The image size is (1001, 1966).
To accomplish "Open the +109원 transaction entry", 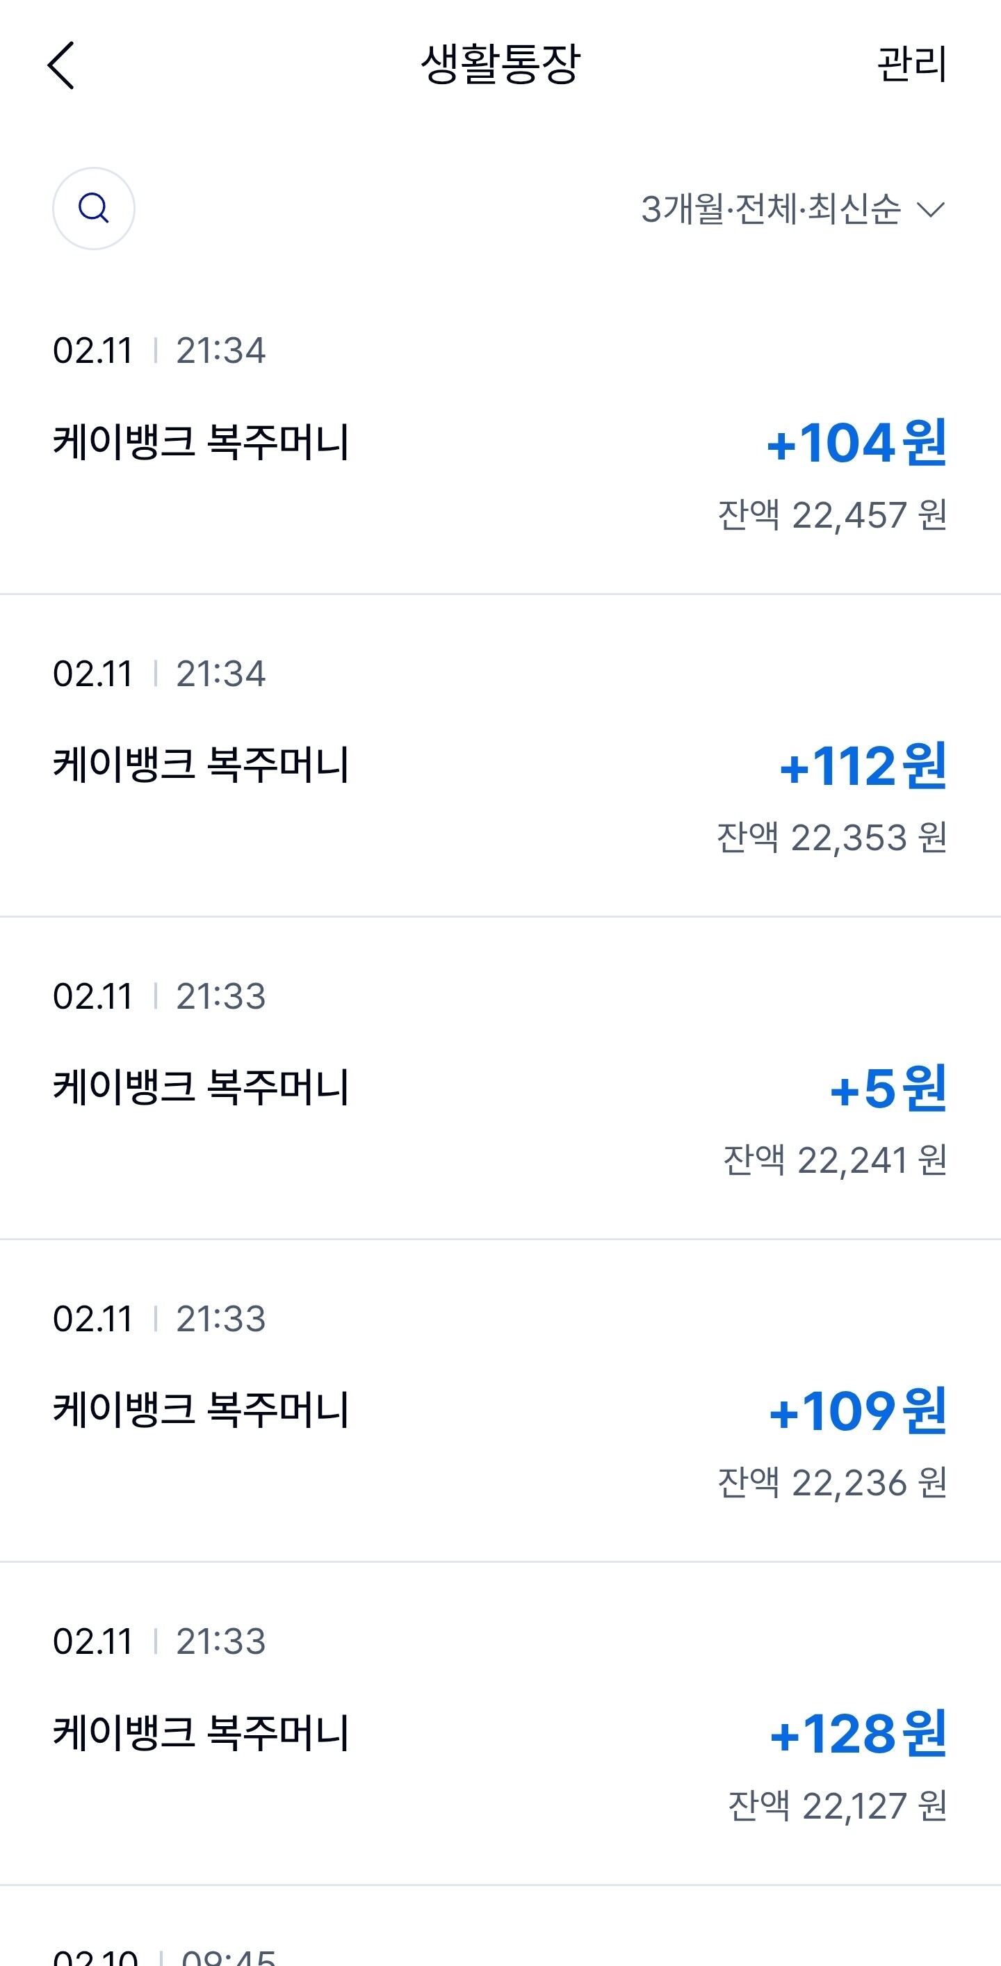I will click(x=500, y=1402).
